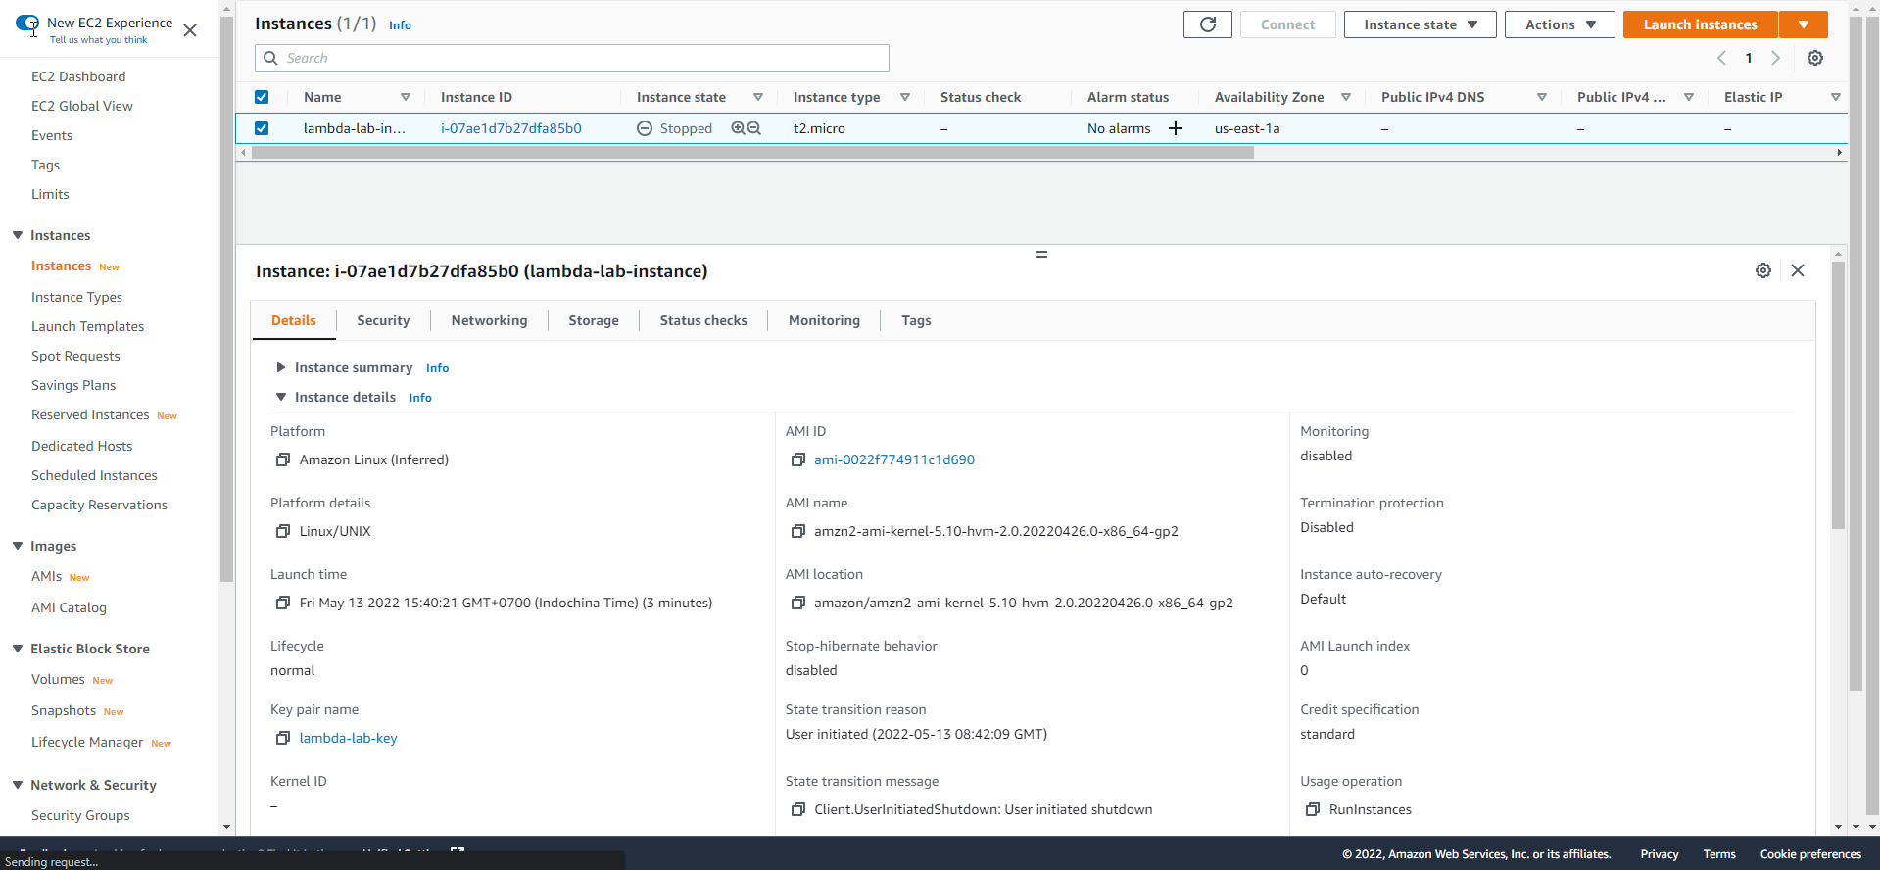The height and width of the screenshot is (870, 1880).
Task: Expand the Instance summary section
Action: point(281,367)
